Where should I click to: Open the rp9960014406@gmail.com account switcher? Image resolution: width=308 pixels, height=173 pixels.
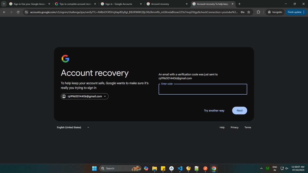tap(85, 96)
